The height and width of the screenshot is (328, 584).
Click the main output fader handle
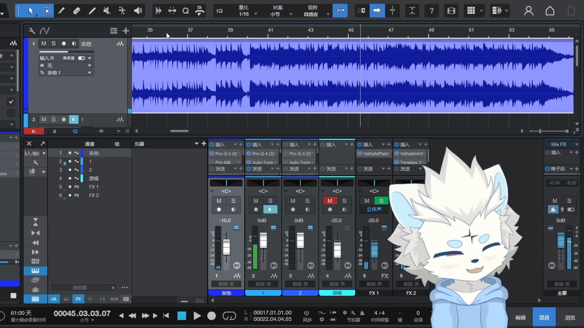561,240
